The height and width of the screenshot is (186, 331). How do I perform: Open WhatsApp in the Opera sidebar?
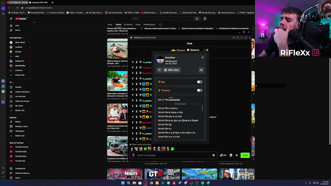point(3,91)
